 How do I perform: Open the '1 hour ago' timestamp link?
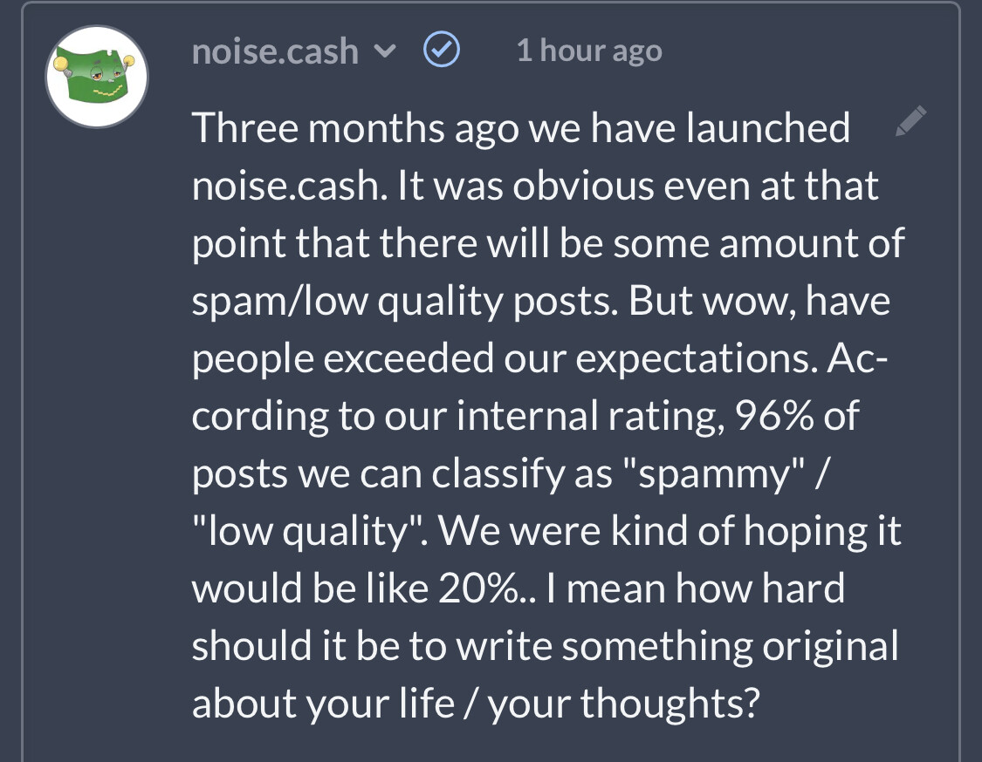coord(589,51)
